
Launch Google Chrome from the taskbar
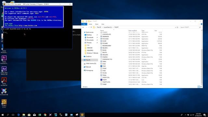[x=45, y=115]
